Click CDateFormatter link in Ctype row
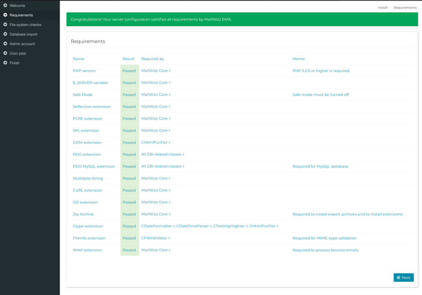Screen dimensions: 422x295 pos(158,226)
